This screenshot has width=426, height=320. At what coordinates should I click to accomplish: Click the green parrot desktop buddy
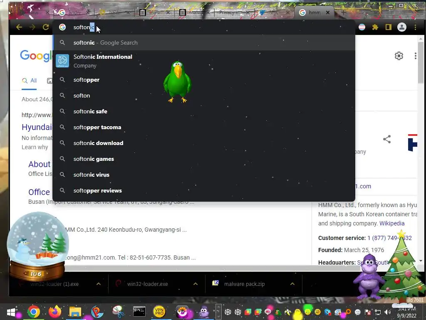(x=177, y=82)
